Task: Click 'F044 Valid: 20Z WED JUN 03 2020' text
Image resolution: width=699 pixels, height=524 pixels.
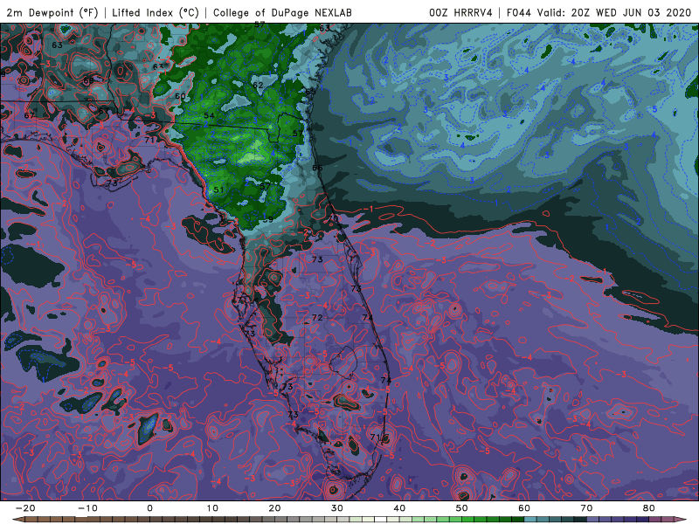Action: [599, 12]
